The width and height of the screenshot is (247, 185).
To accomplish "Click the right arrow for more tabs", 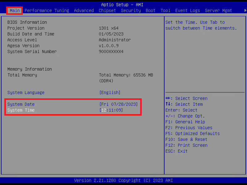I will 245,10.
